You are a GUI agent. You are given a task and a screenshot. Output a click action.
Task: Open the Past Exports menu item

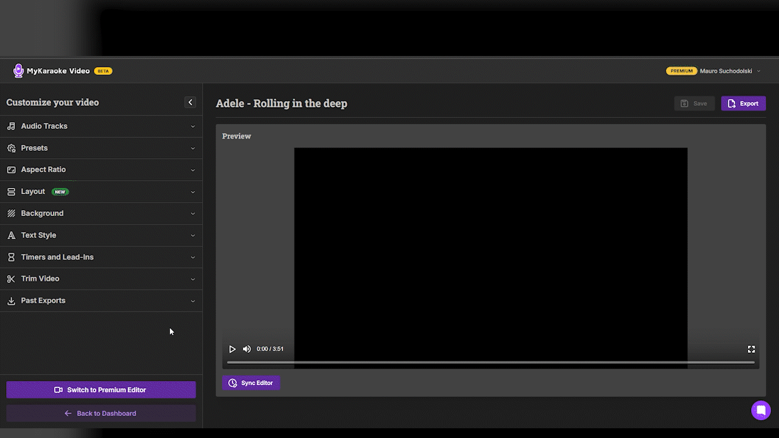[101, 301]
